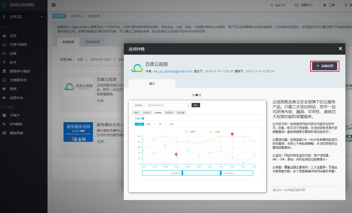
Task: Select first carousel dot
Action: click(193, 95)
